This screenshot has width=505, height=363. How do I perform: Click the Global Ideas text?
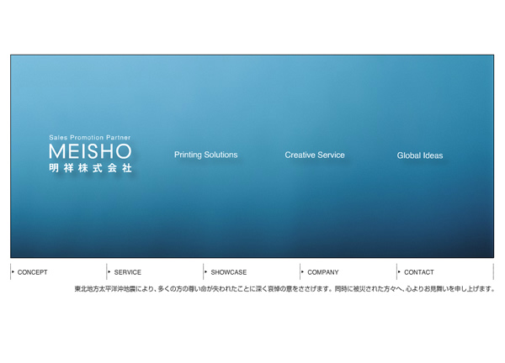(420, 155)
